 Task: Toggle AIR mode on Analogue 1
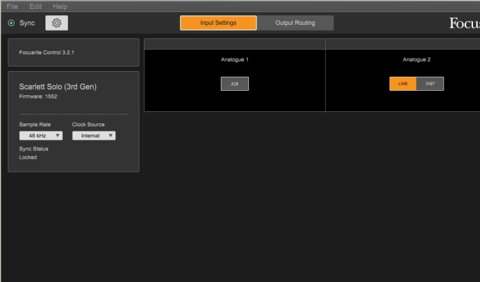tap(234, 84)
